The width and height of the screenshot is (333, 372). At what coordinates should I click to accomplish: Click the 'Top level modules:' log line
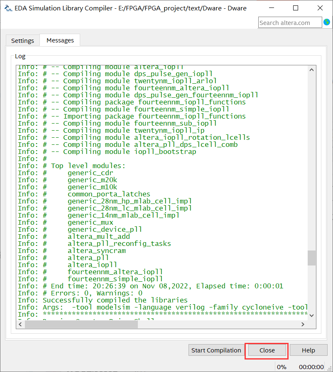[x=72, y=166]
